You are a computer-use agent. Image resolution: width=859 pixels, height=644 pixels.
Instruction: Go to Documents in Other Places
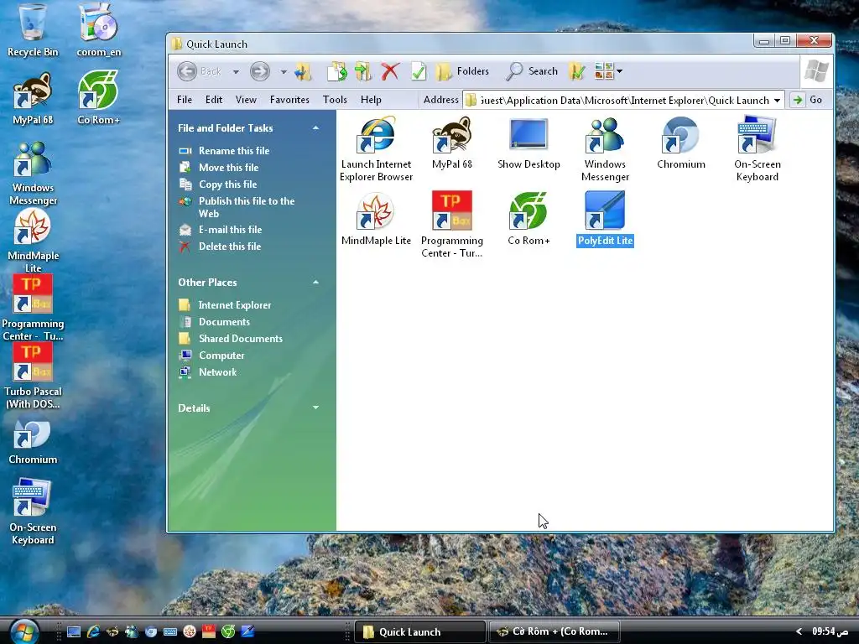point(224,322)
